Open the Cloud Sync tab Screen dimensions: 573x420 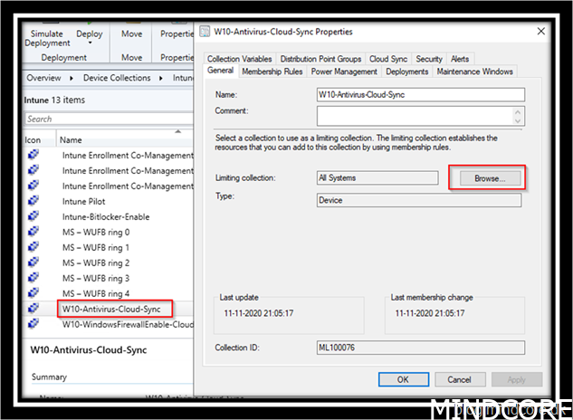coord(388,59)
